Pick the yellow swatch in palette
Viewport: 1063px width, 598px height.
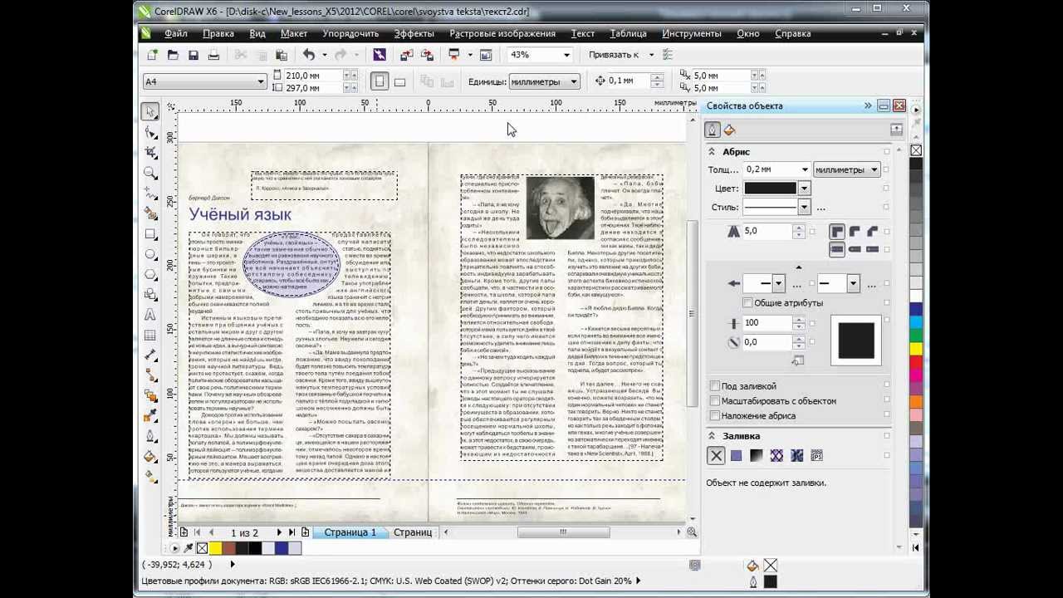pos(916,350)
